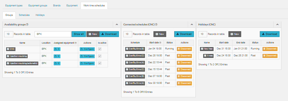
Task: Click help icon next to Connected schedules (CNC)
Action: [156, 25]
